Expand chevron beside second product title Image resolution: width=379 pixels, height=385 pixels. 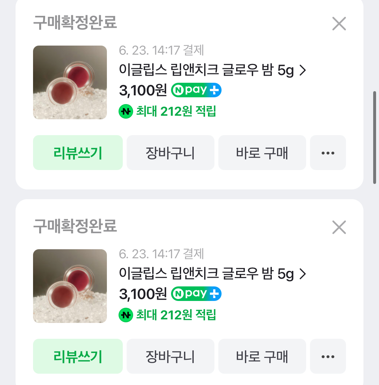(303, 274)
